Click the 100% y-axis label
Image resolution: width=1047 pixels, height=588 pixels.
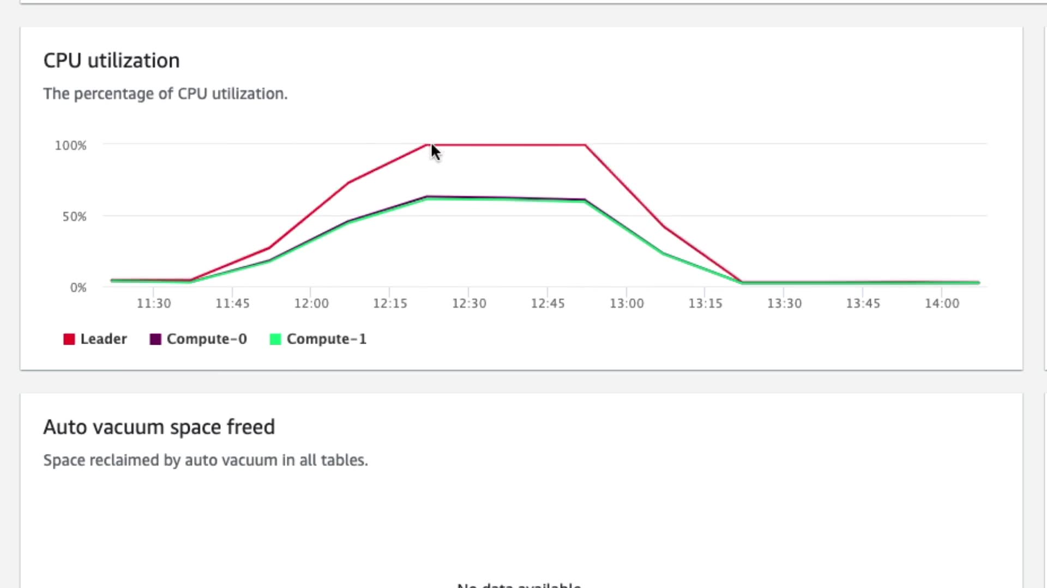coord(70,145)
